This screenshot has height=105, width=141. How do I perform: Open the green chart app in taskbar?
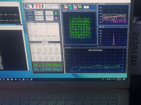(31, 79)
